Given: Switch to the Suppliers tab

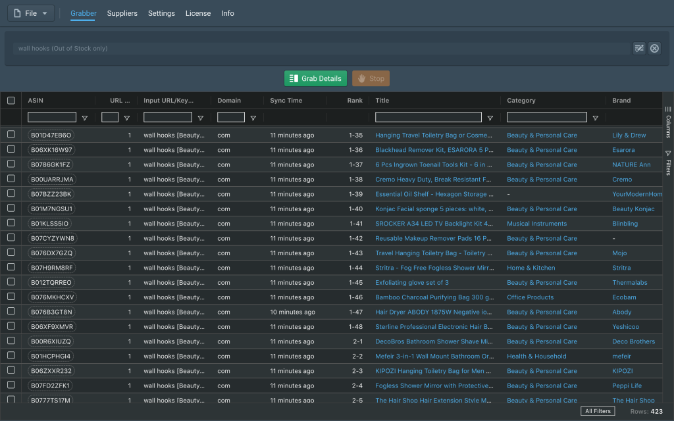Looking at the screenshot, I should [122, 13].
